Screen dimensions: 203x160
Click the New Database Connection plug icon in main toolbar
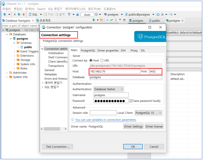pos(5,14)
